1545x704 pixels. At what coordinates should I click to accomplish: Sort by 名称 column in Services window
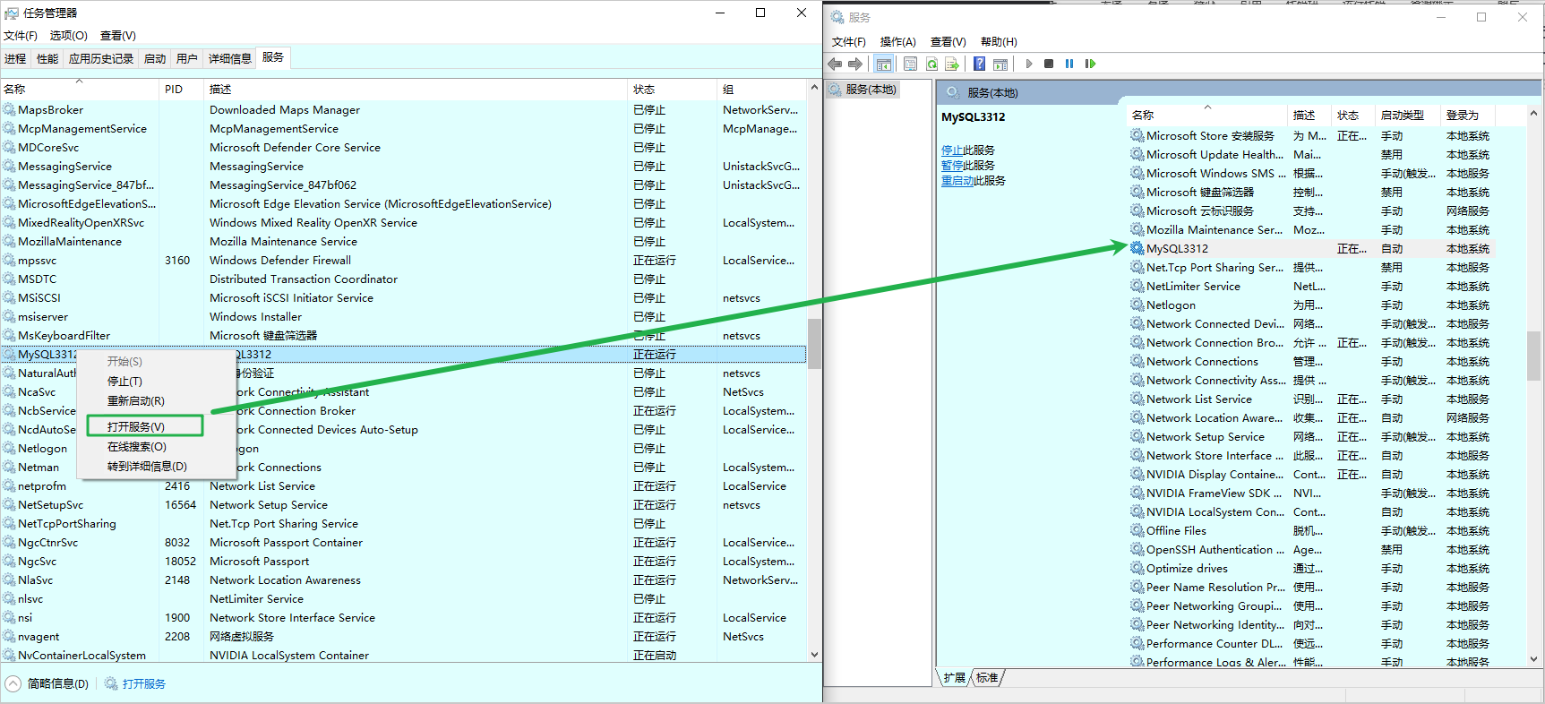click(1207, 115)
